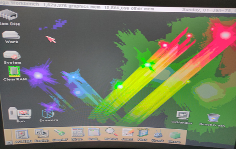Open Shell window icon in dock
This screenshot has height=149, width=236.
coord(94,133)
